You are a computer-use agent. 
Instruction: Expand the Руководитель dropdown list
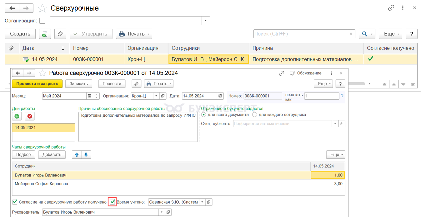[162, 212]
